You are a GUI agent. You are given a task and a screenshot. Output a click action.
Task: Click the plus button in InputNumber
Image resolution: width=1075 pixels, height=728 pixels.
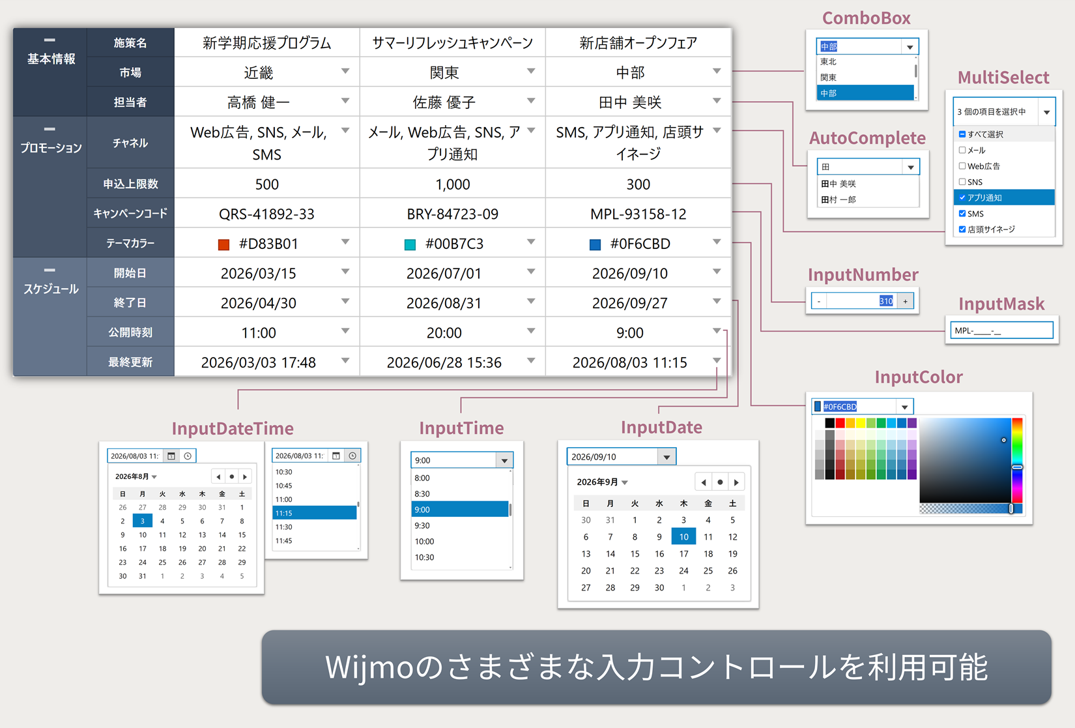click(x=906, y=301)
